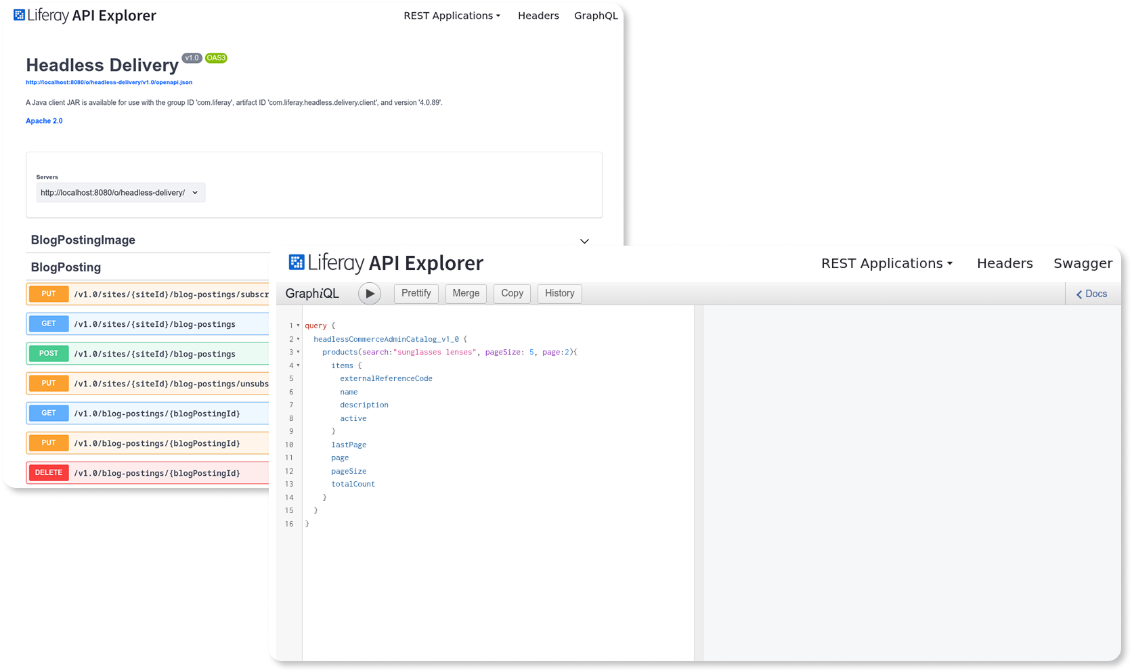Click 'headlessCommerceAdminCatalog_v1_0' in the query
1132x672 pixels.
pos(386,339)
